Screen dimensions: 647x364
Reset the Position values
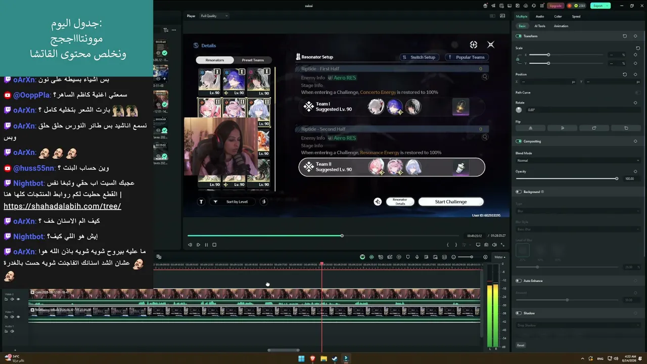[625, 74]
